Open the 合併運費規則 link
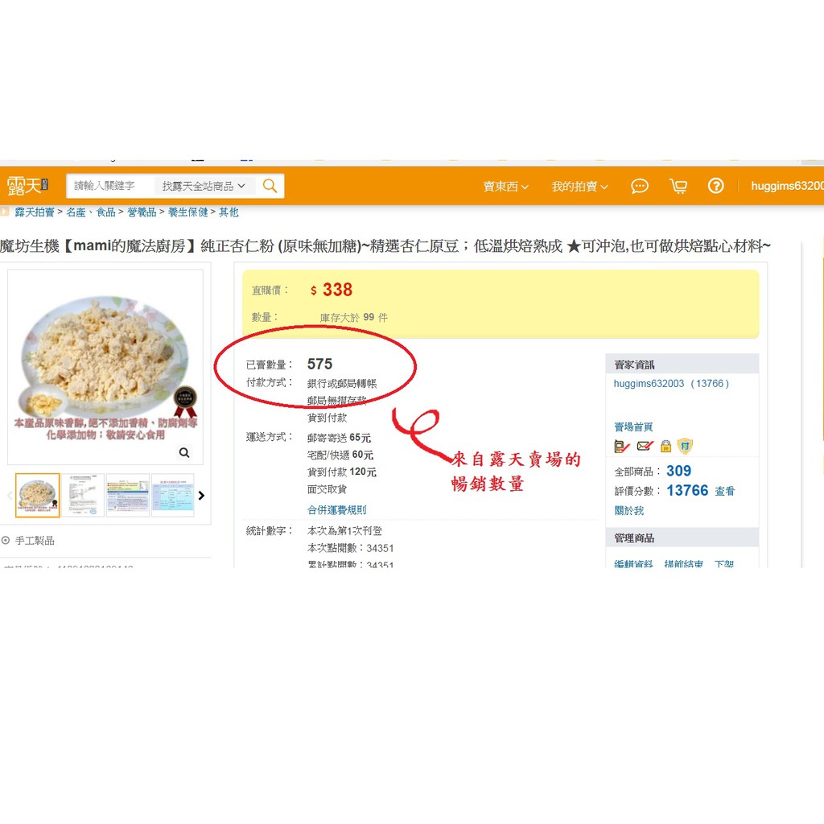This screenshot has height=824, width=824. [337, 509]
